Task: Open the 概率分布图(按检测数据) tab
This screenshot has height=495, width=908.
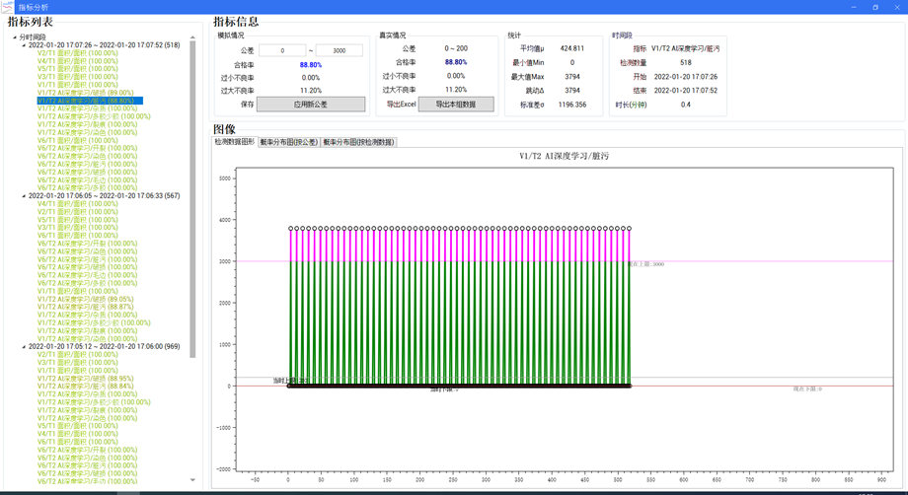Action: click(x=357, y=142)
